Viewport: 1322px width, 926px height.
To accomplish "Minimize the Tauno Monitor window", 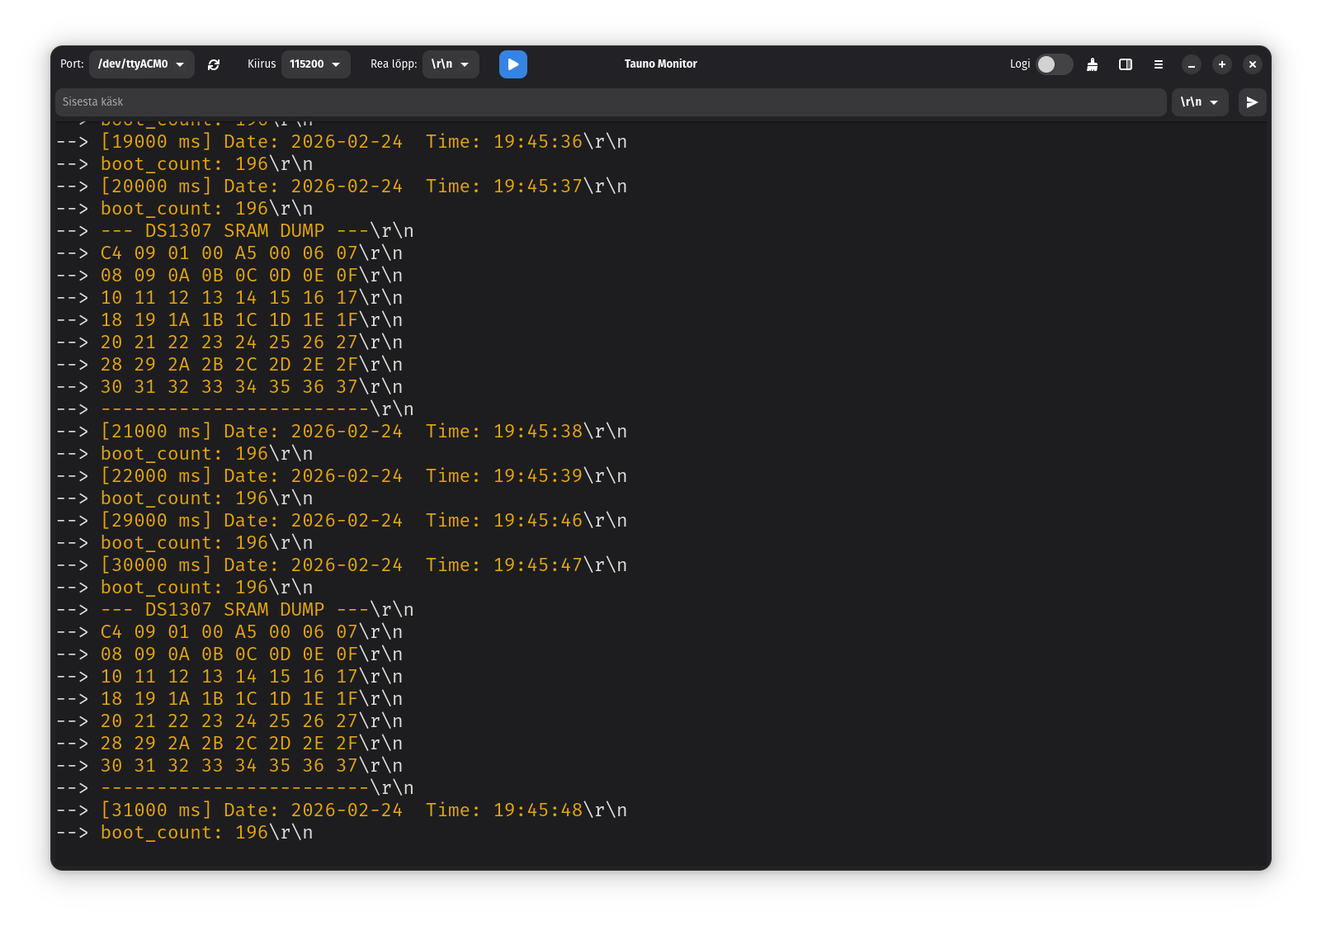I will (1191, 64).
